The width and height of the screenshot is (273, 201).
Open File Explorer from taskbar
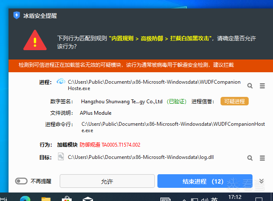click(x=46, y=199)
